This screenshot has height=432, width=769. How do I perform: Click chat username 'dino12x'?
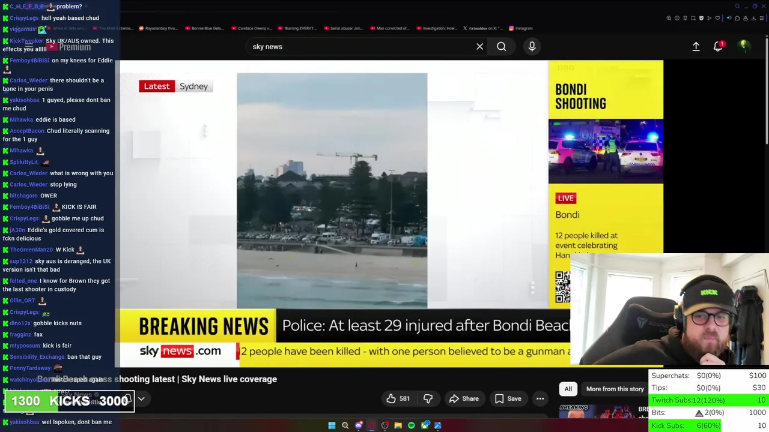coord(20,323)
